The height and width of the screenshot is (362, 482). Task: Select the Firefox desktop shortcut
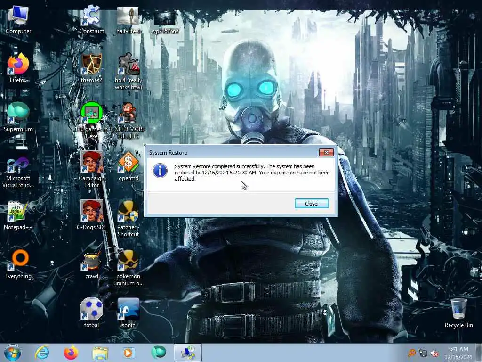(x=18, y=68)
